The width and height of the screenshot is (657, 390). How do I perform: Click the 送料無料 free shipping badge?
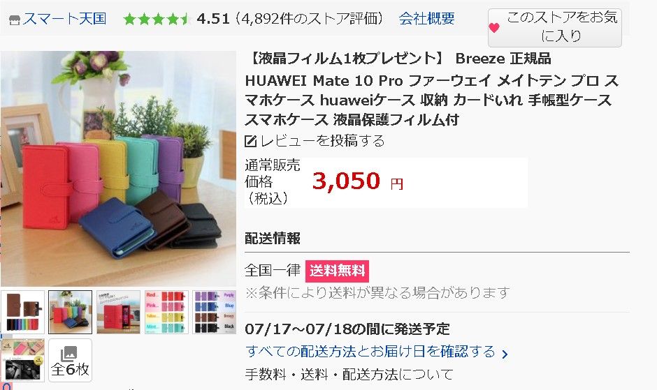(x=337, y=271)
